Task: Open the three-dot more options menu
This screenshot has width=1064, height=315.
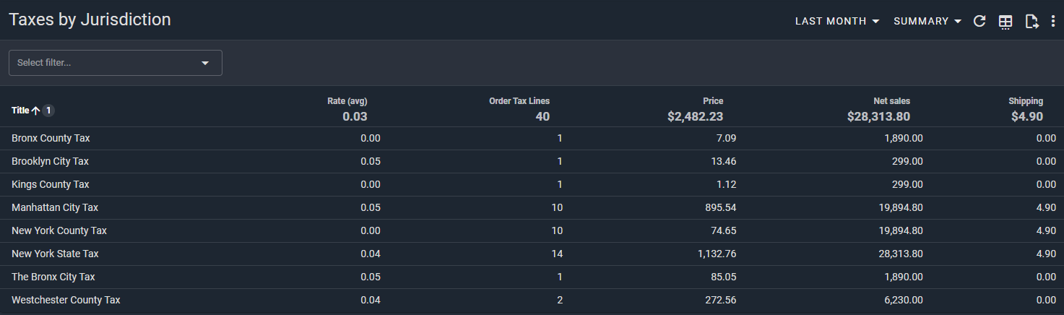Action: 1053,22
